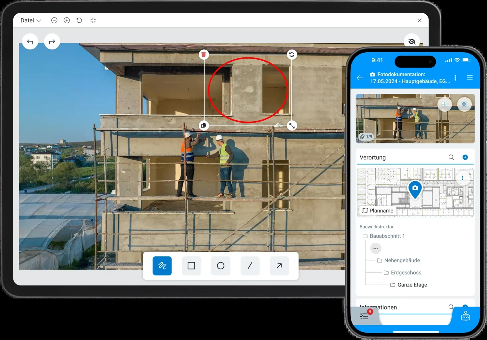
Task: Redo the annotation
Action: pos(52,42)
